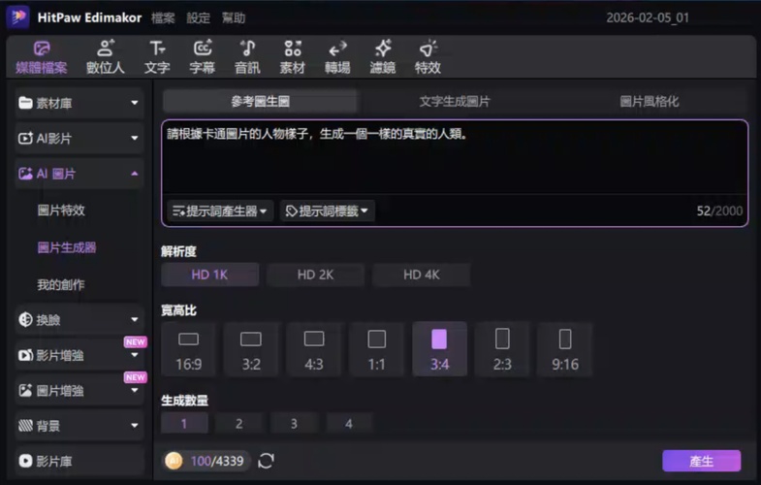Choose the 3:2 aspect ratio
Screen dimensions: 761x485
click(251, 349)
